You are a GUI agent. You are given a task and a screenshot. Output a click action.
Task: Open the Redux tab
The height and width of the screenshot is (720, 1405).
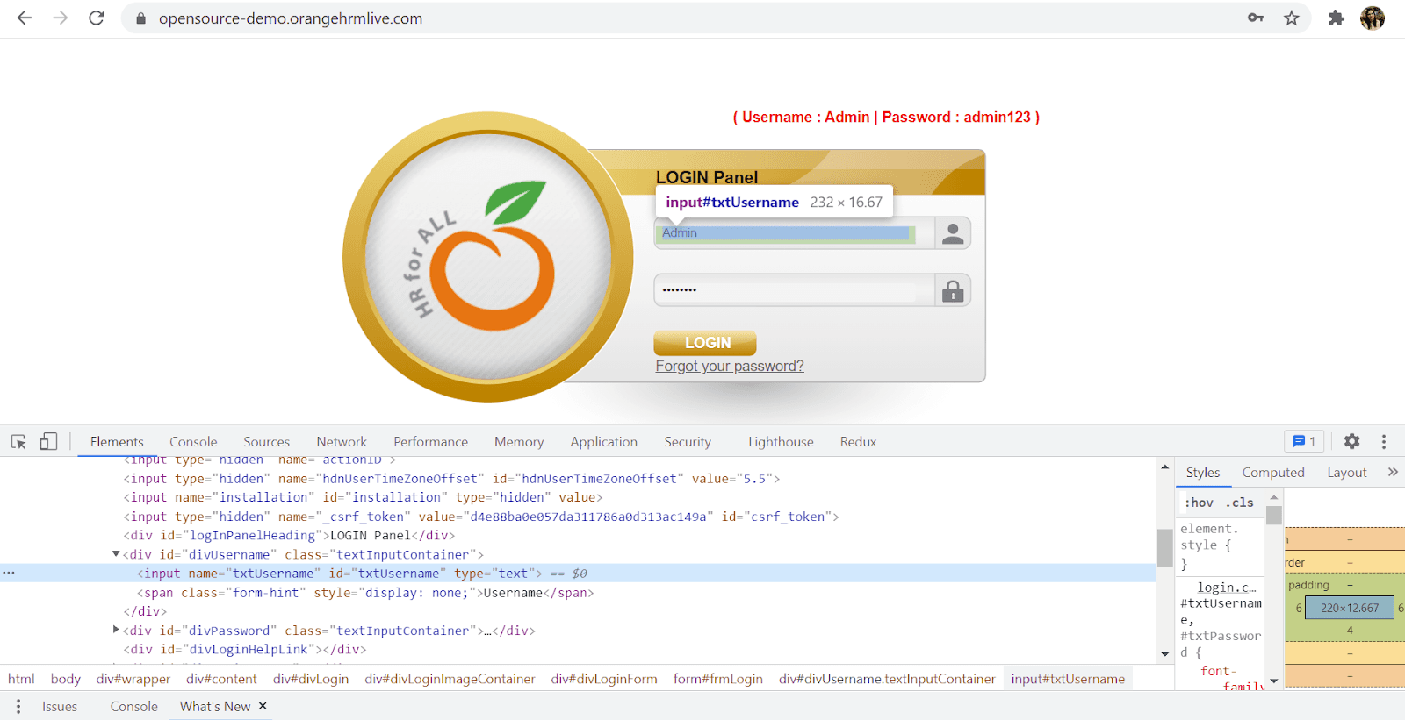pyautogui.click(x=858, y=442)
